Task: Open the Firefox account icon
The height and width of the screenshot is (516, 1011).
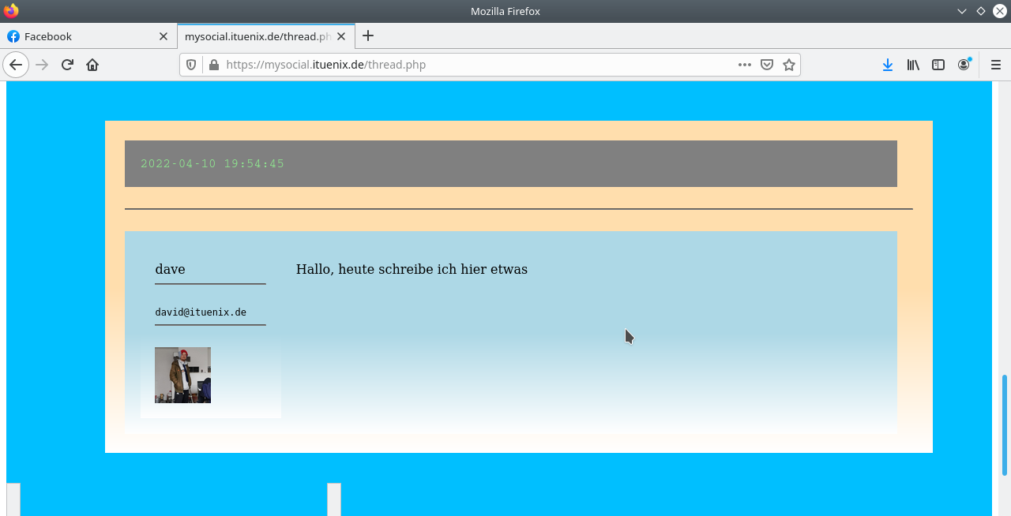Action: pyautogui.click(x=964, y=65)
